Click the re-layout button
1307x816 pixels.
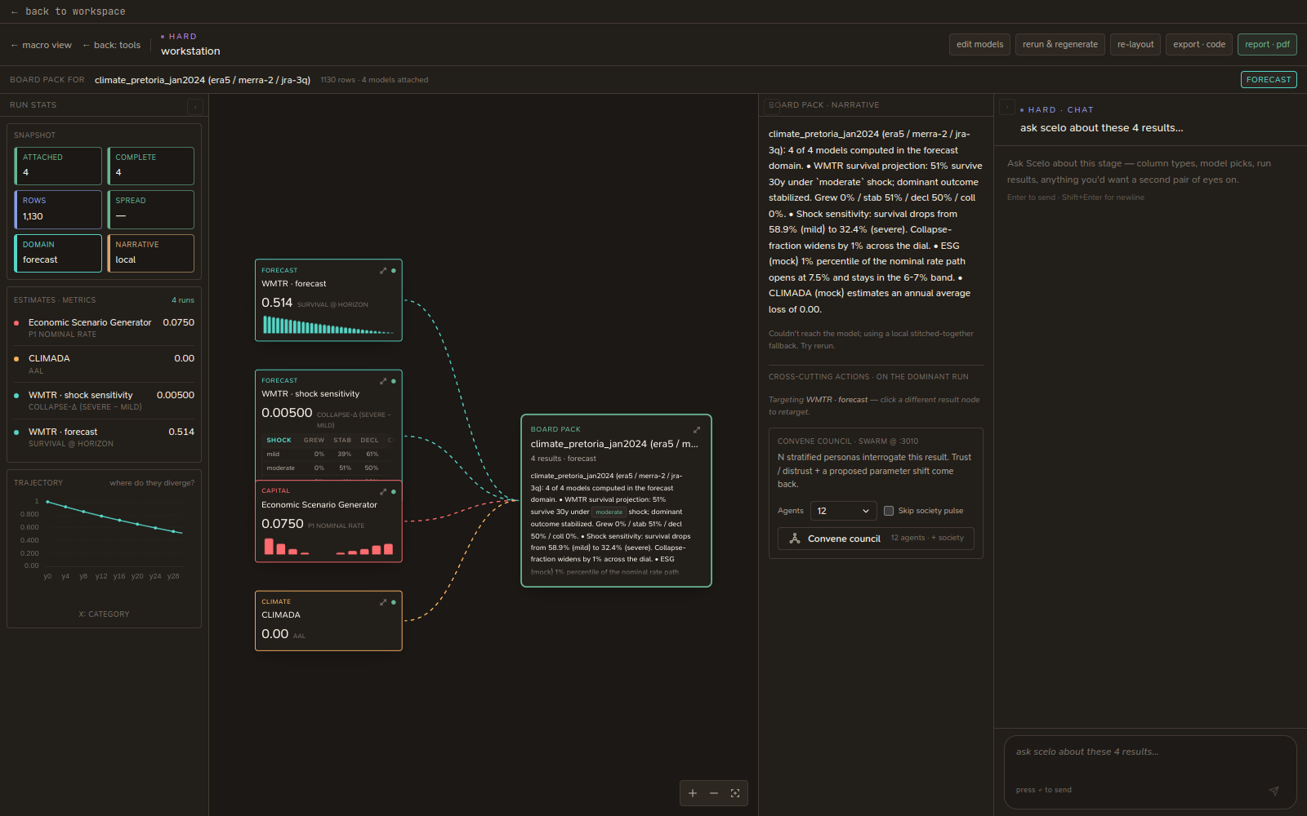(x=1135, y=44)
